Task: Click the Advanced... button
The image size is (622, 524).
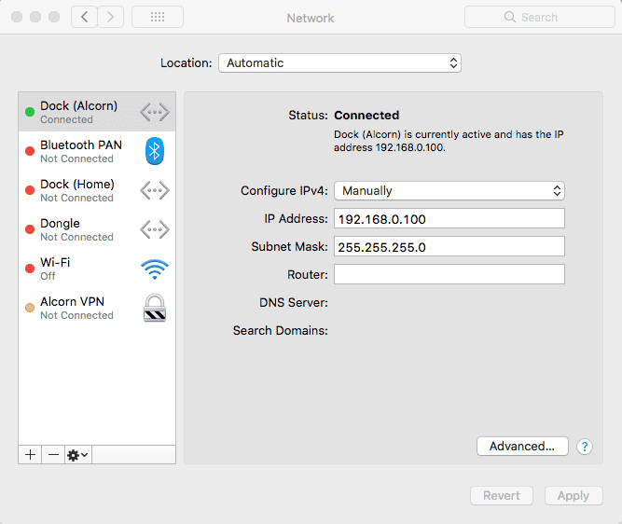Action: tap(522, 446)
